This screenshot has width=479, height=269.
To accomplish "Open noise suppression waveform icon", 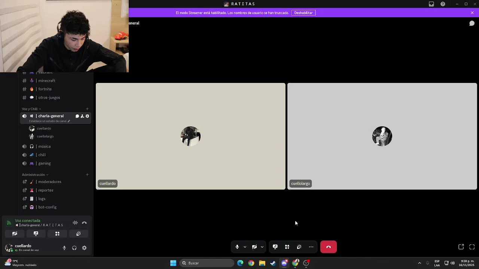I will click(75, 223).
